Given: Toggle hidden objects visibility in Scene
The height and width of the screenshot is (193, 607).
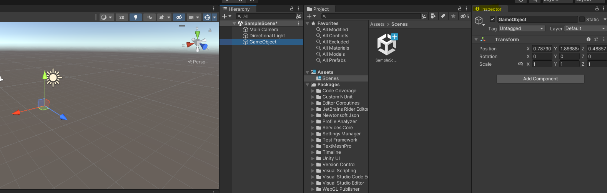Looking at the screenshot, I should click(179, 17).
